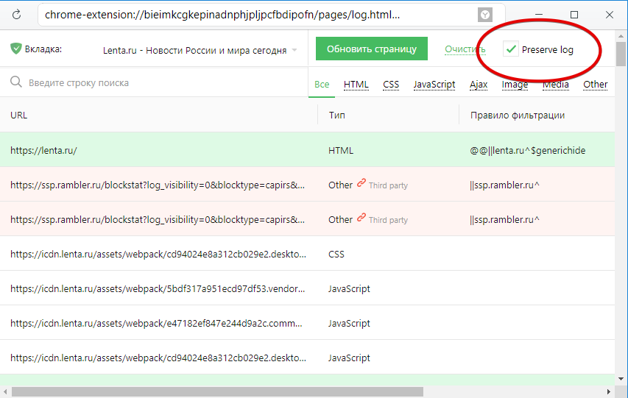
Task: Click the Очистить link
Action: point(465,49)
